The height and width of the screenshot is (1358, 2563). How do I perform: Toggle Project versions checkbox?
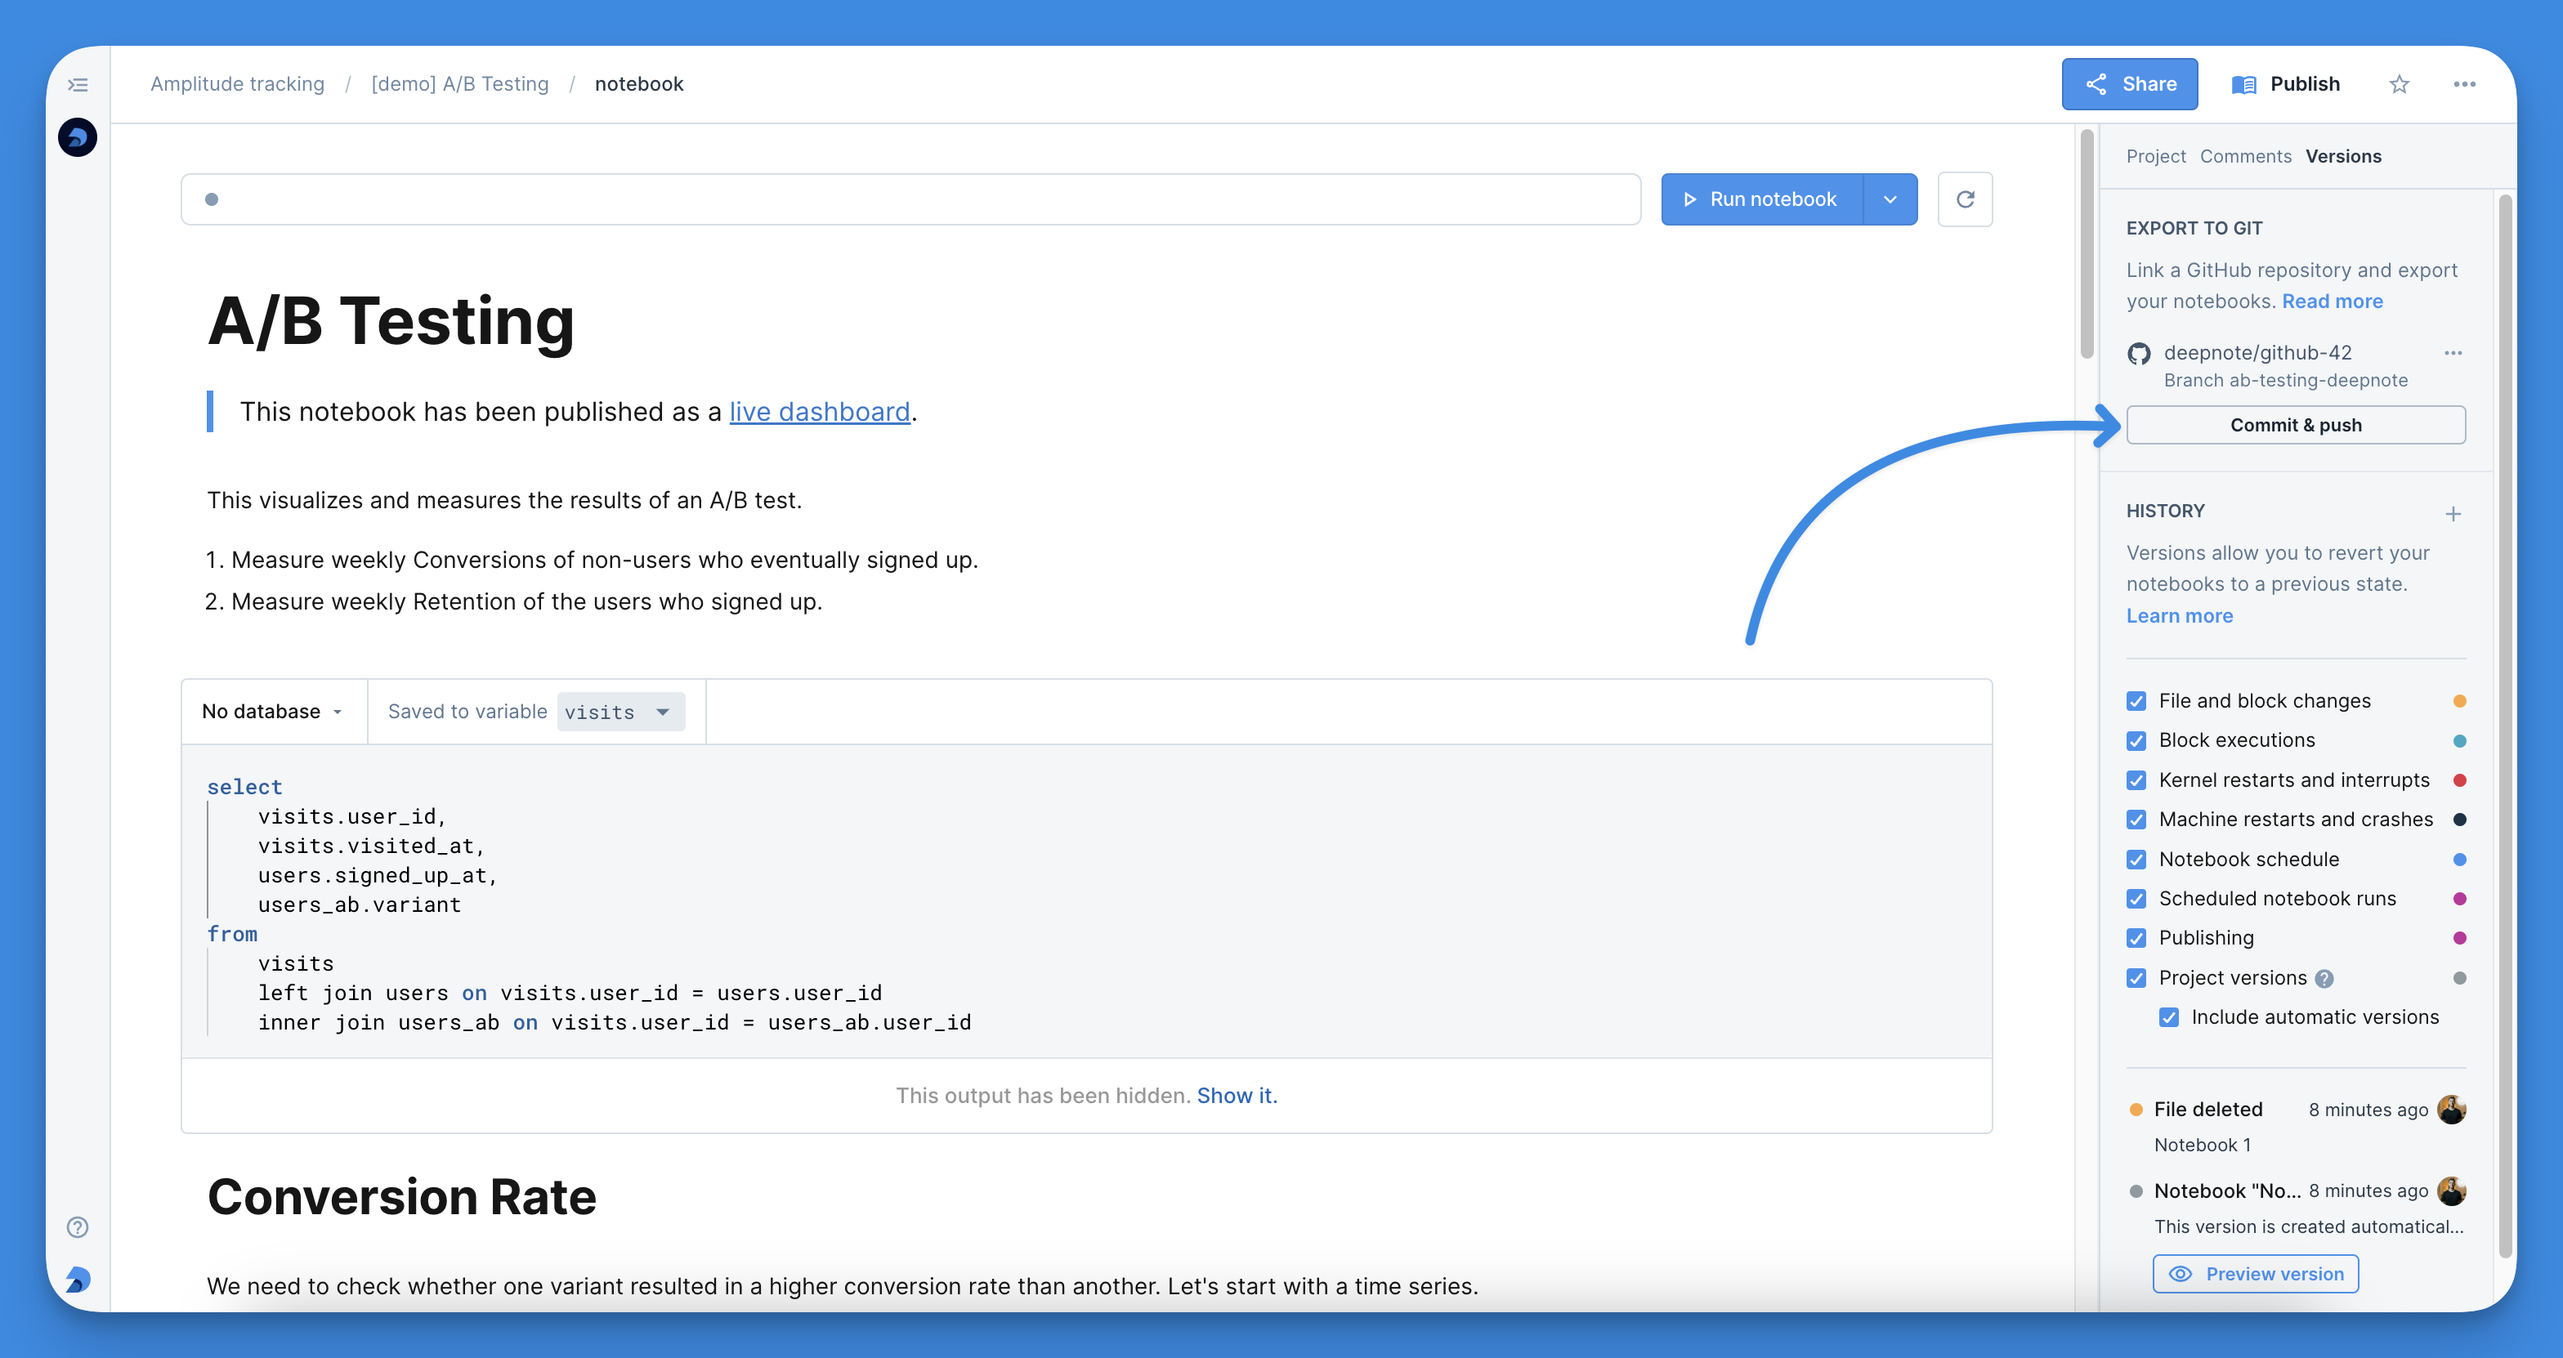2136,978
